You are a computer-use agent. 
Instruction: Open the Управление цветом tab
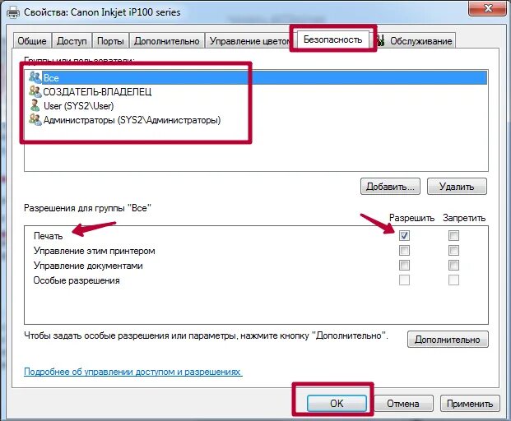[x=249, y=41]
